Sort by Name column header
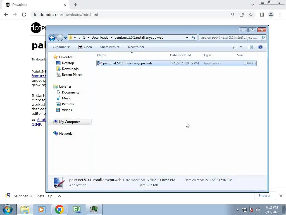The height and width of the screenshot is (215, 286). (132, 55)
